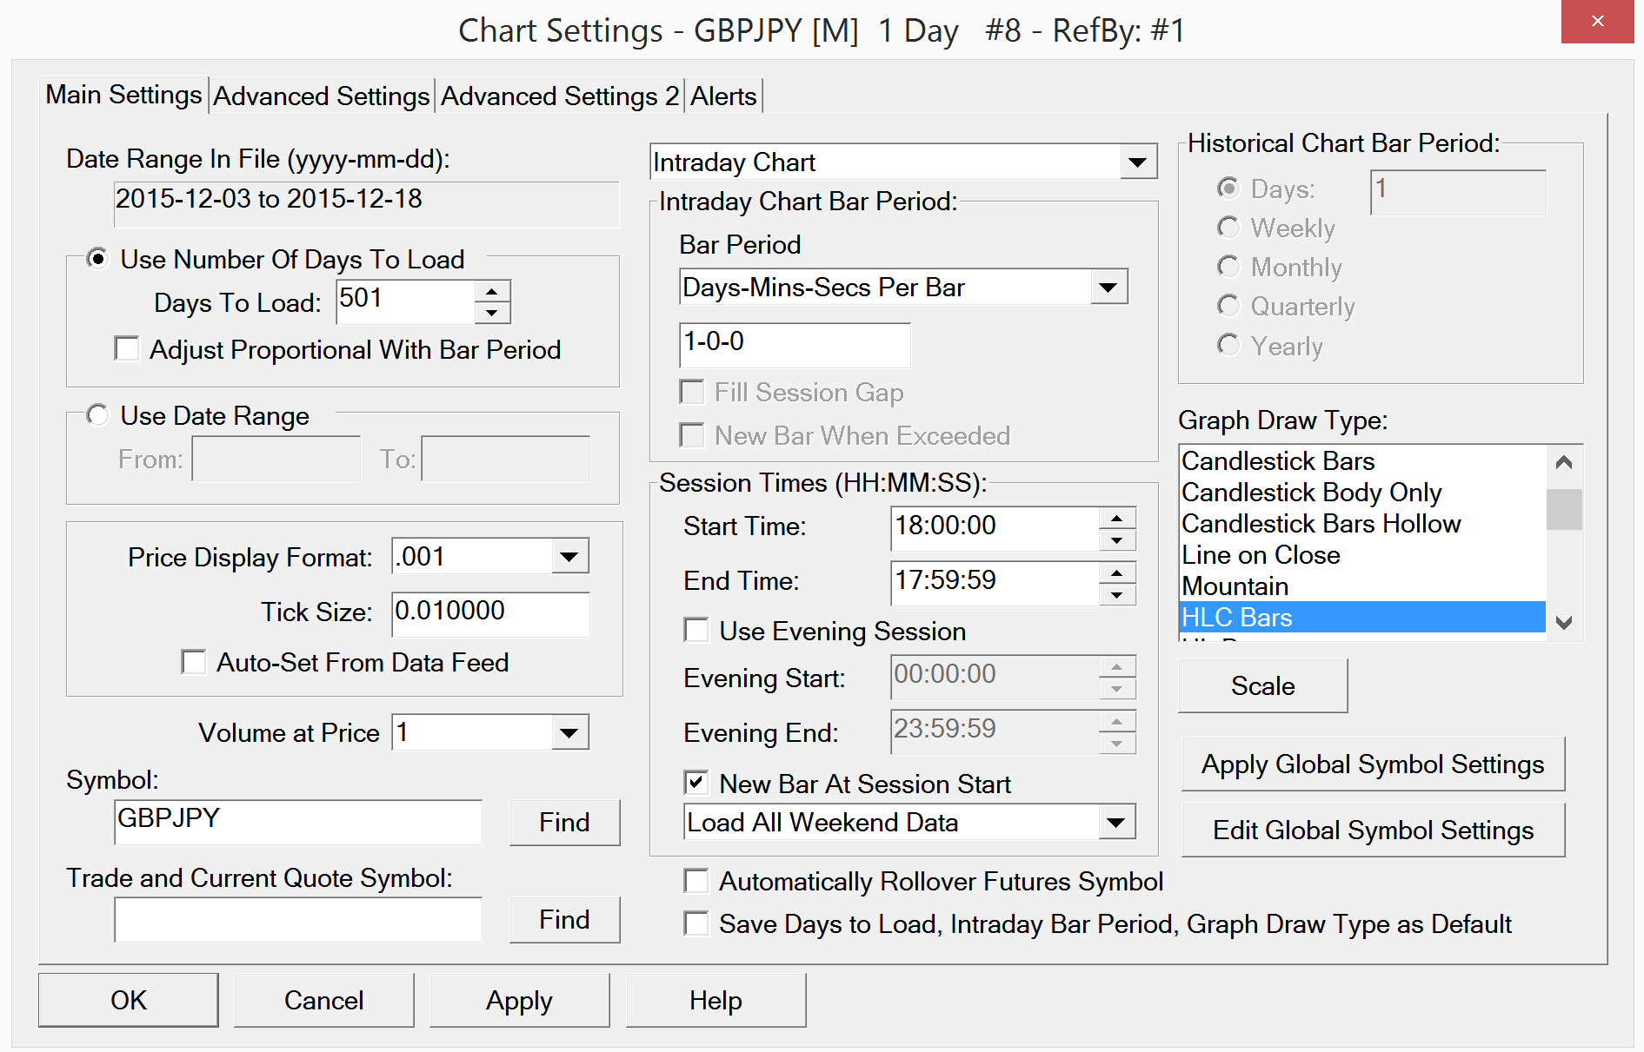Toggle Use Evening Session checkbox
The height and width of the screenshot is (1052, 1644).
(x=696, y=631)
